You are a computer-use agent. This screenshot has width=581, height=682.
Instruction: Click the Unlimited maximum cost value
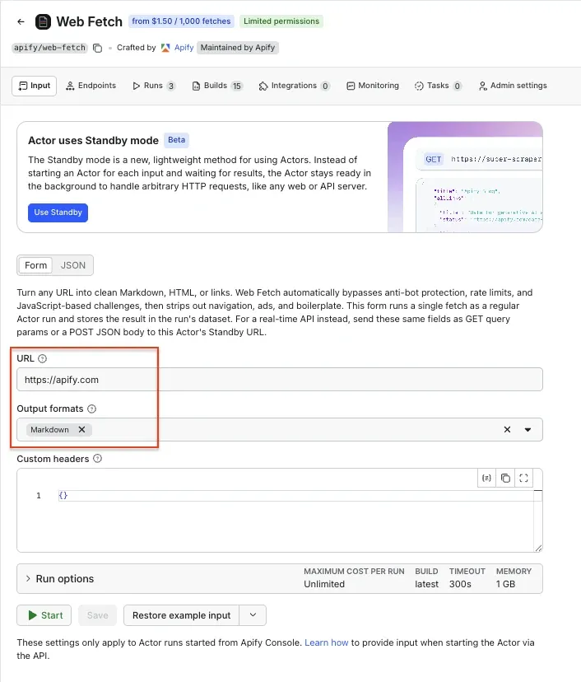pos(324,584)
